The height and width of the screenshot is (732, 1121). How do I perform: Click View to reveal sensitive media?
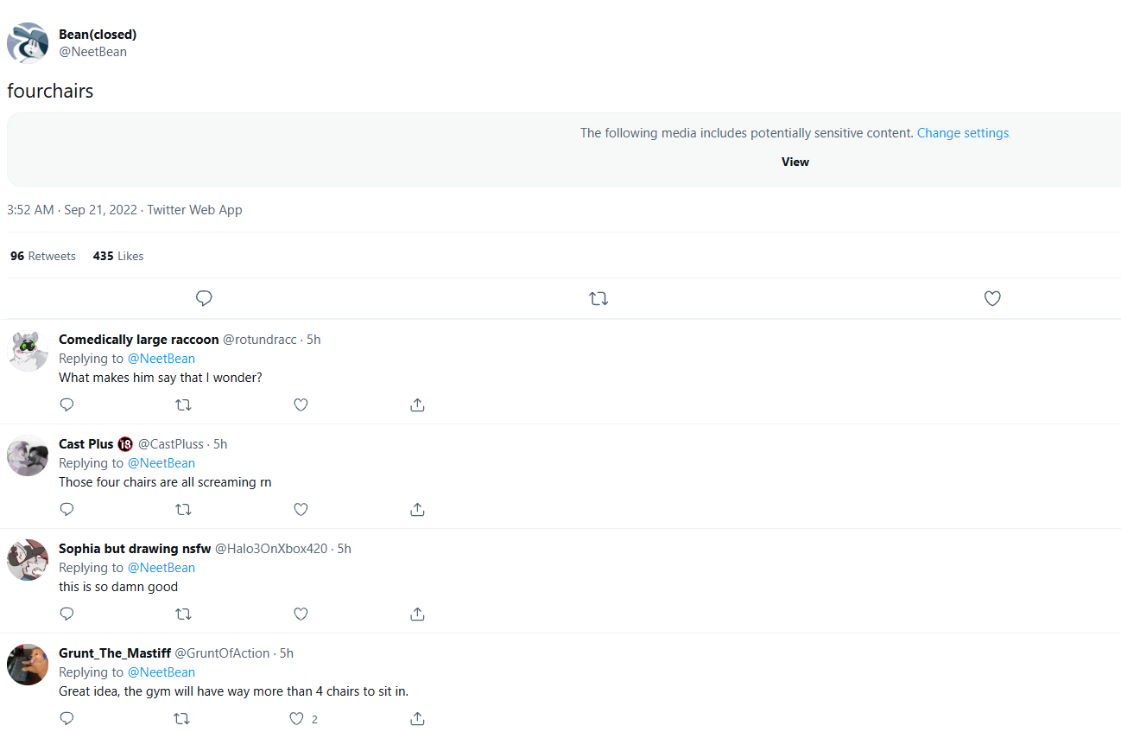coord(795,162)
